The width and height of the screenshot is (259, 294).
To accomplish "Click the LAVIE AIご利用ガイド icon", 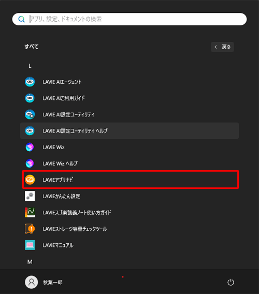I will click(x=30, y=98).
